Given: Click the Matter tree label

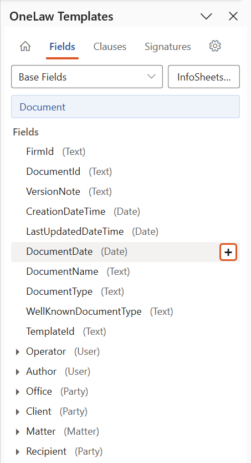Looking at the screenshot, I should 40,431.
